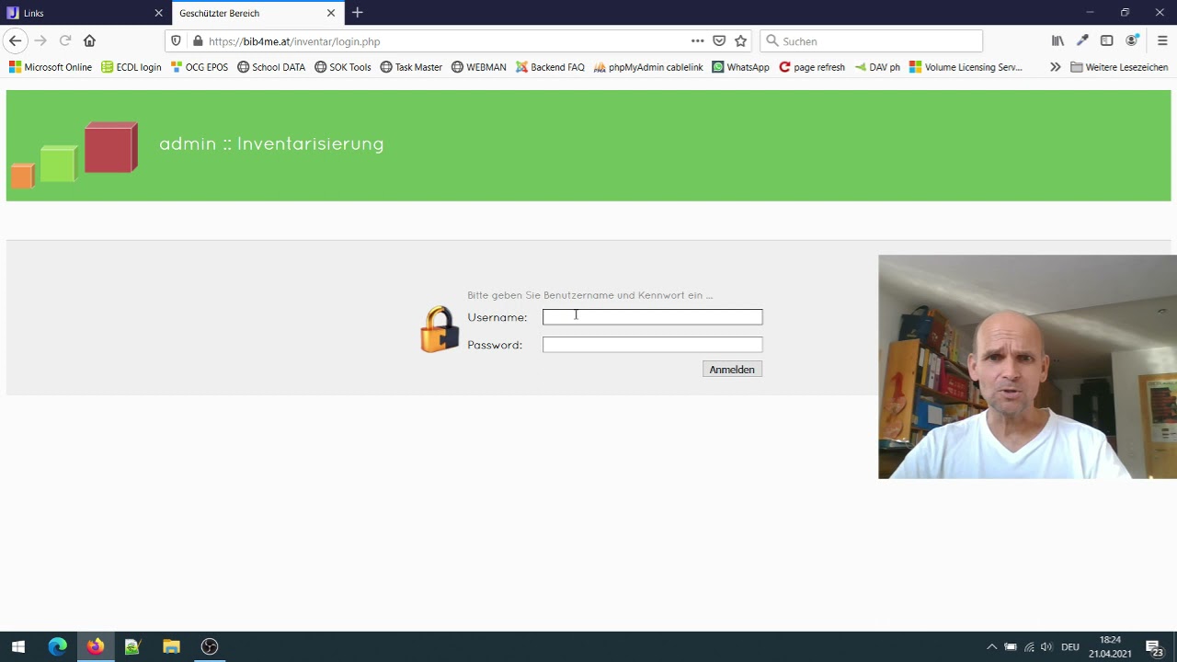This screenshot has width=1177, height=662.
Task: Click the Anmelden button
Action: coord(732,370)
